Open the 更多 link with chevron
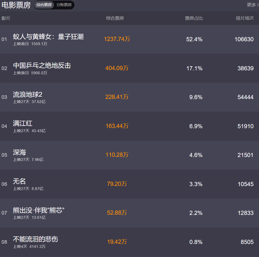The width and height of the screenshot is (259, 257). pos(252,5)
